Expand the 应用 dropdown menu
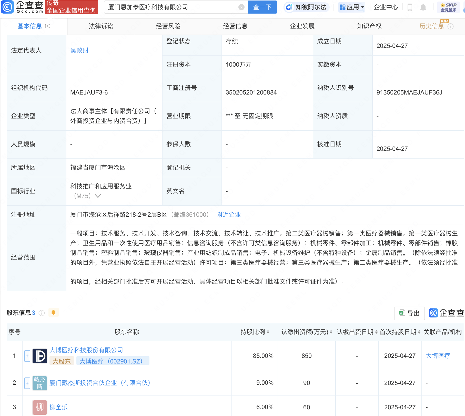Viewport: 465px width, 416px height. click(x=352, y=7)
